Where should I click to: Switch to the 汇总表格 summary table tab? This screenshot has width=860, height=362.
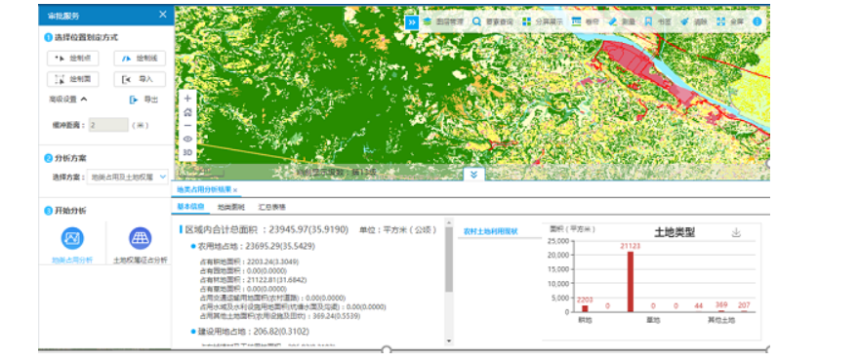tap(272, 207)
